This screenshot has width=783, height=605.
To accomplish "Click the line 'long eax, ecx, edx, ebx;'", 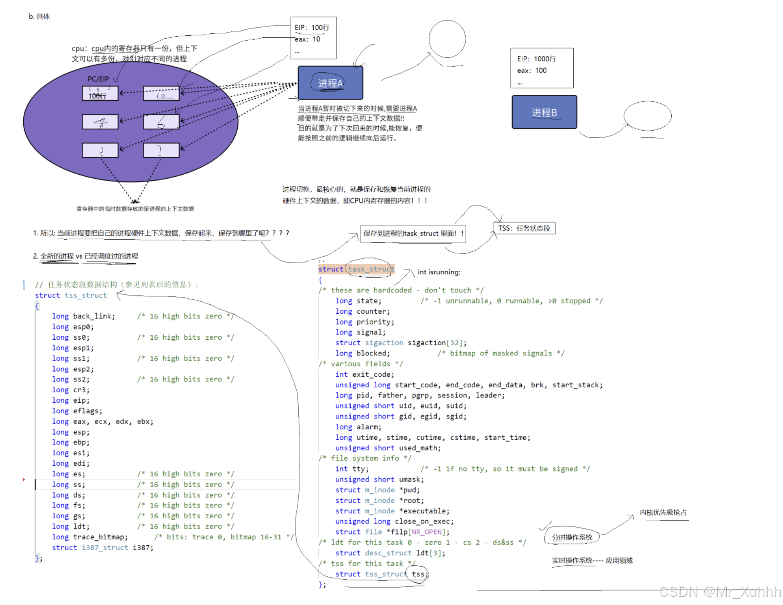I will 103,422.
